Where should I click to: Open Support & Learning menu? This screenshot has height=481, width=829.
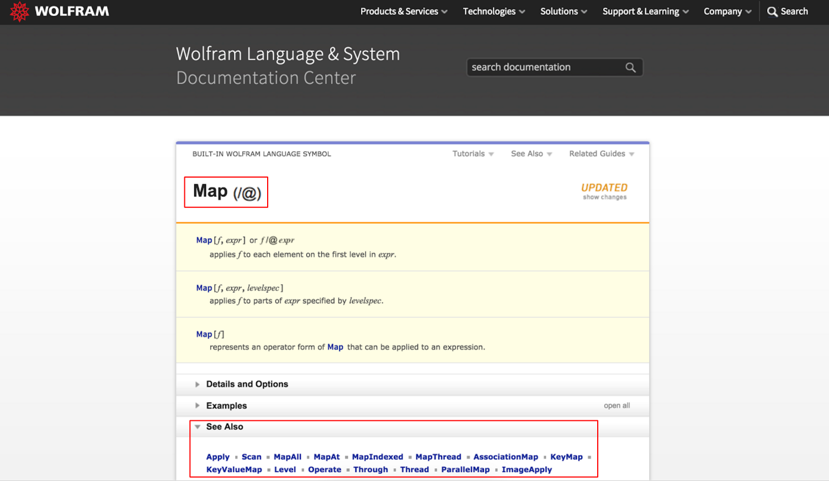645,12
